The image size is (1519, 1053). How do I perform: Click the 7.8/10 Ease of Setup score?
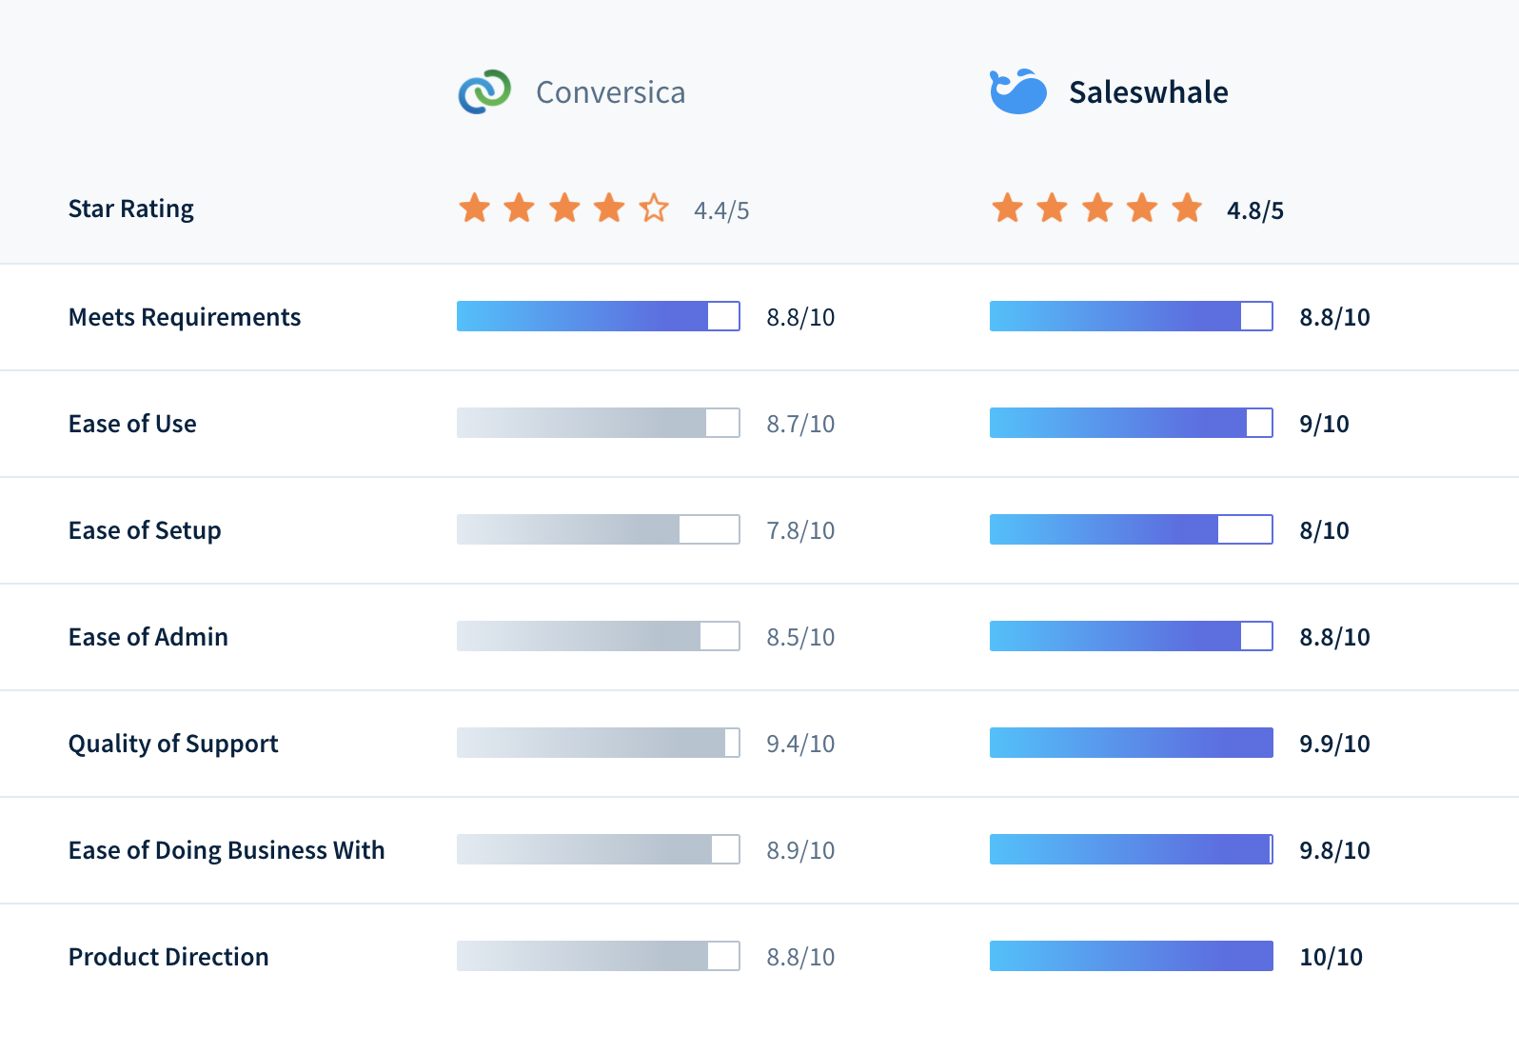[x=800, y=530]
